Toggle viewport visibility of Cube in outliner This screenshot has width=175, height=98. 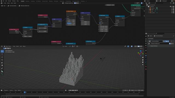point(172,10)
